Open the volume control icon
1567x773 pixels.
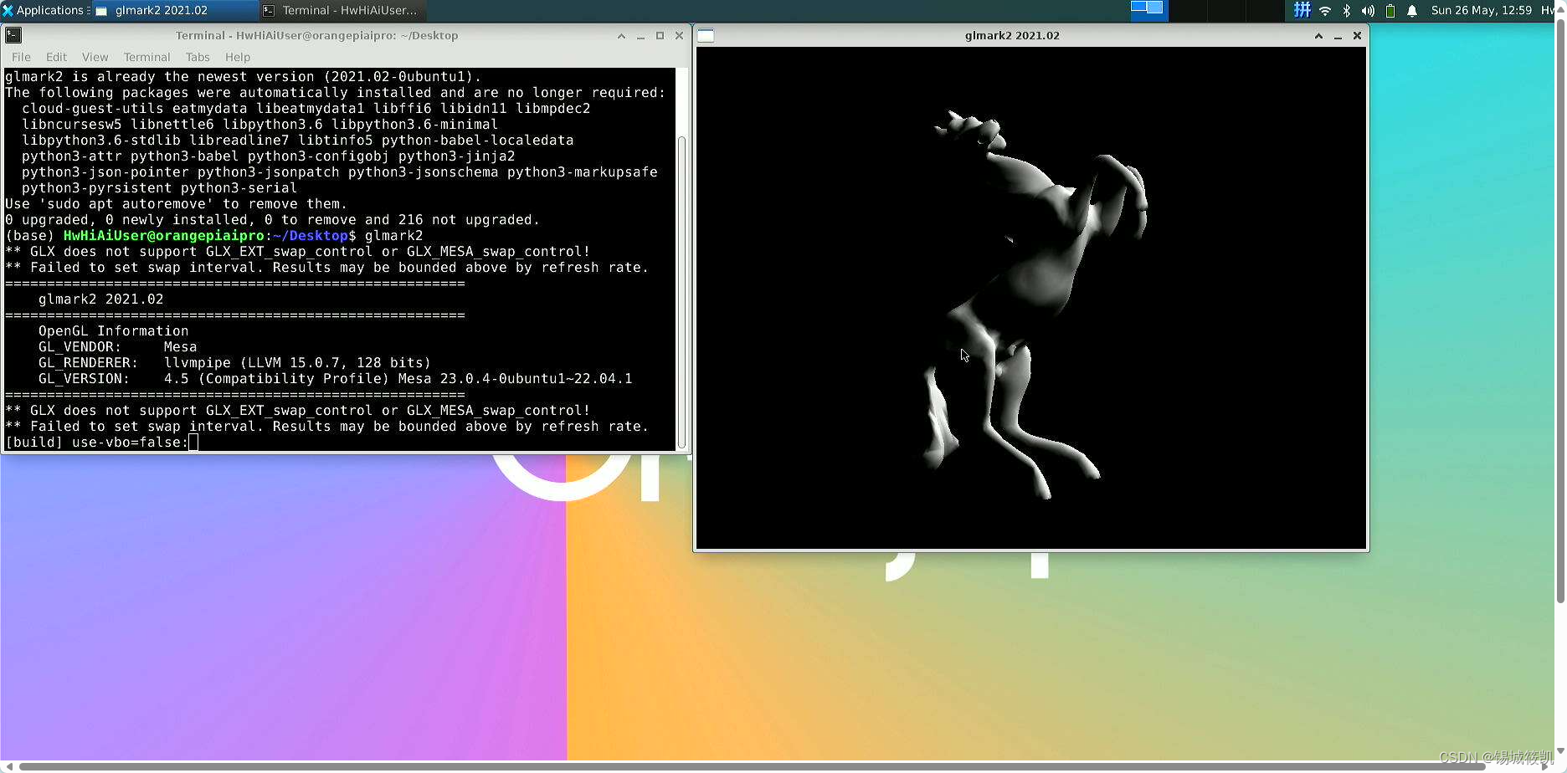click(1368, 11)
